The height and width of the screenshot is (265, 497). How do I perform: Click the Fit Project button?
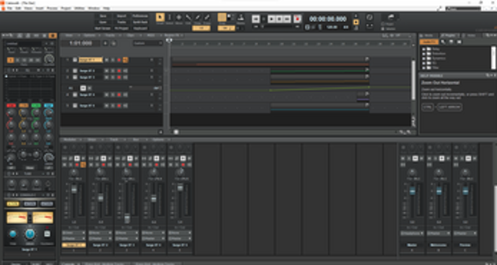point(121,28)
